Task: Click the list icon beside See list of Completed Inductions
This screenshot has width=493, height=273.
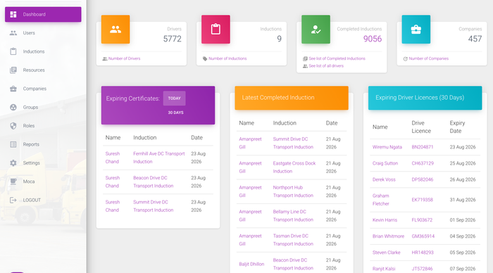Action: [305, 58]
